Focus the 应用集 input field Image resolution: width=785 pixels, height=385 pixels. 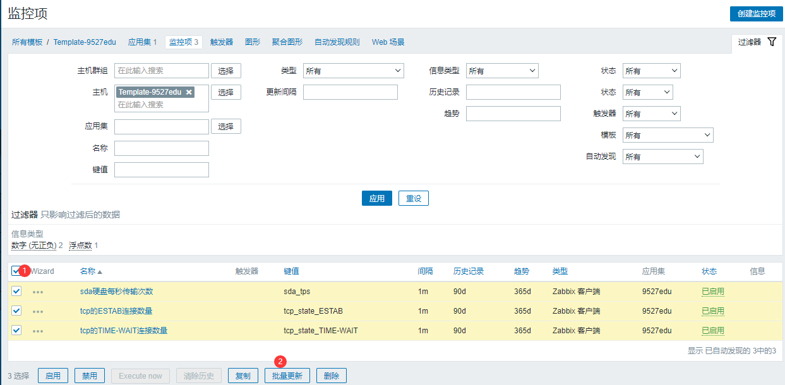tap(162, 126)
